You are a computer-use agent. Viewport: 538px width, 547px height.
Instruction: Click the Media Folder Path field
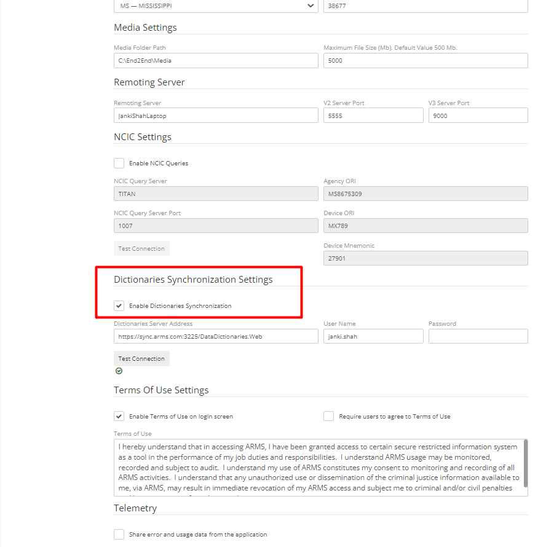(x=215, y=60)
